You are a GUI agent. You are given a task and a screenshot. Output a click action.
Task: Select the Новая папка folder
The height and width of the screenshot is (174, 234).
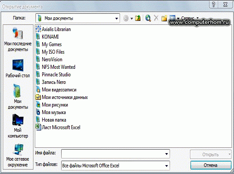51,120
